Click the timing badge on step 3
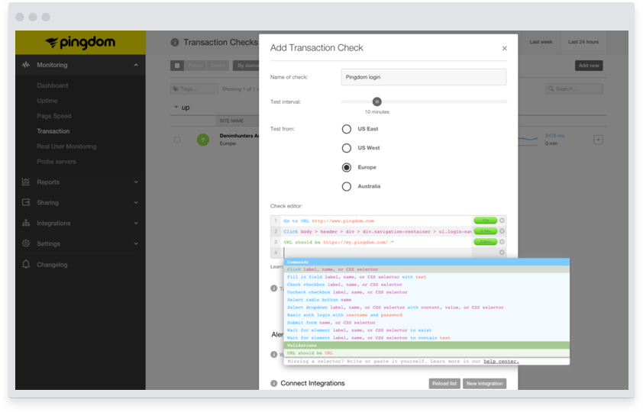Screen dimensions: 643x412 [x=486, y=242]
